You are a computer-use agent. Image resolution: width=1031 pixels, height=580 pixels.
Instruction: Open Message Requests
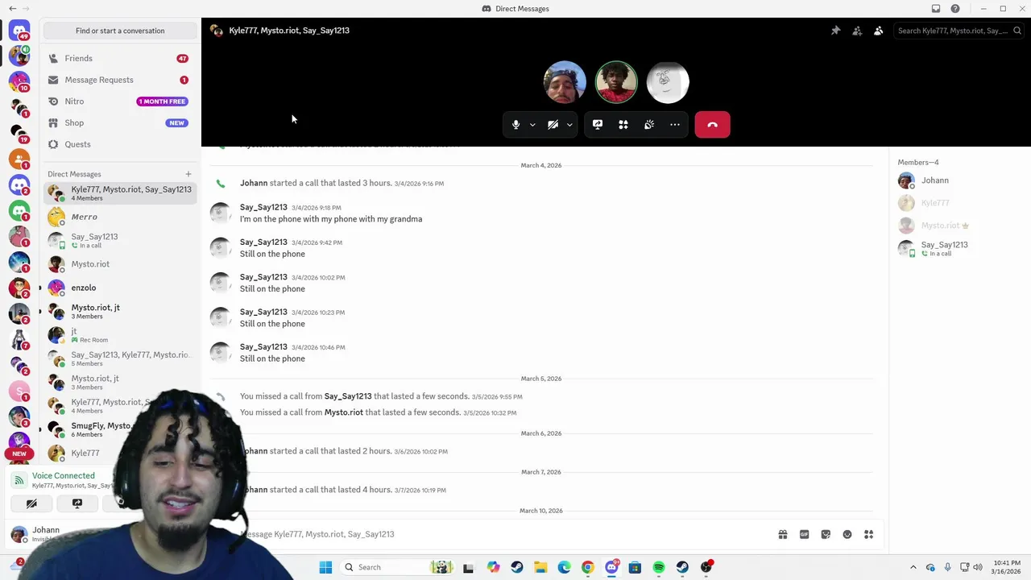click(x=120, y=80)
